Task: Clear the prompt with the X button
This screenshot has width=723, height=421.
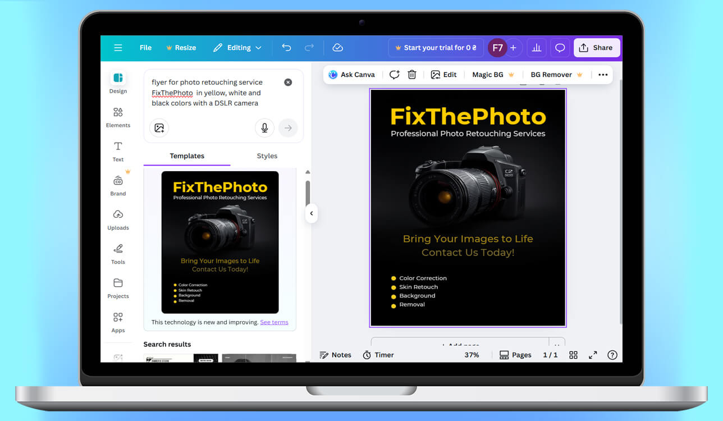Action: tap(288, 83)
